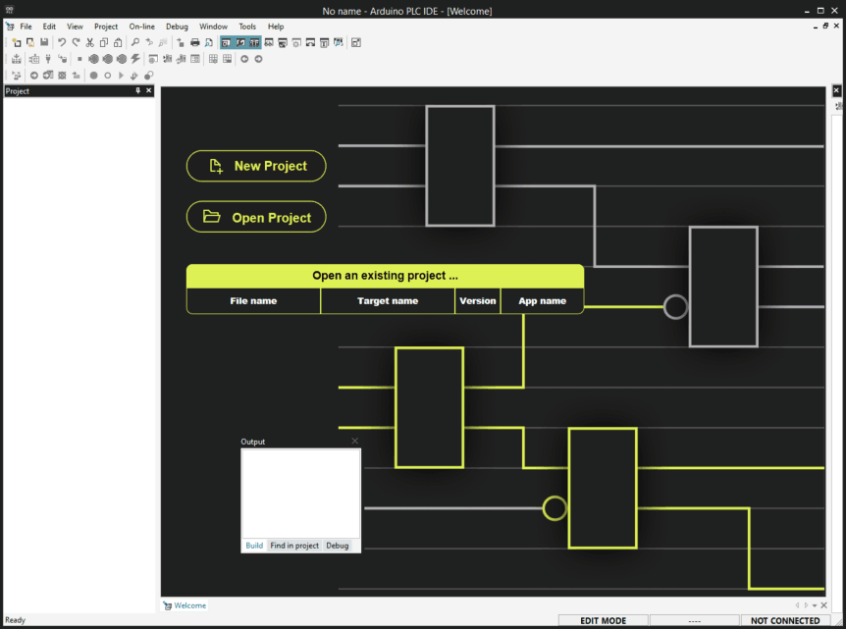Click the New Project button
Image resolution: width=846 pixels, height=629 pixels.
coord(255,166)
